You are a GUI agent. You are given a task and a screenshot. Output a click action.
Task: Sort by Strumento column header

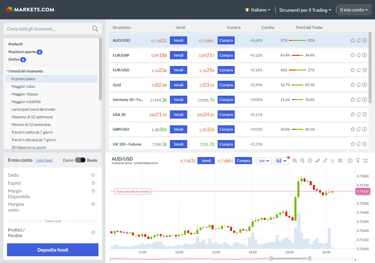[122, 27]
